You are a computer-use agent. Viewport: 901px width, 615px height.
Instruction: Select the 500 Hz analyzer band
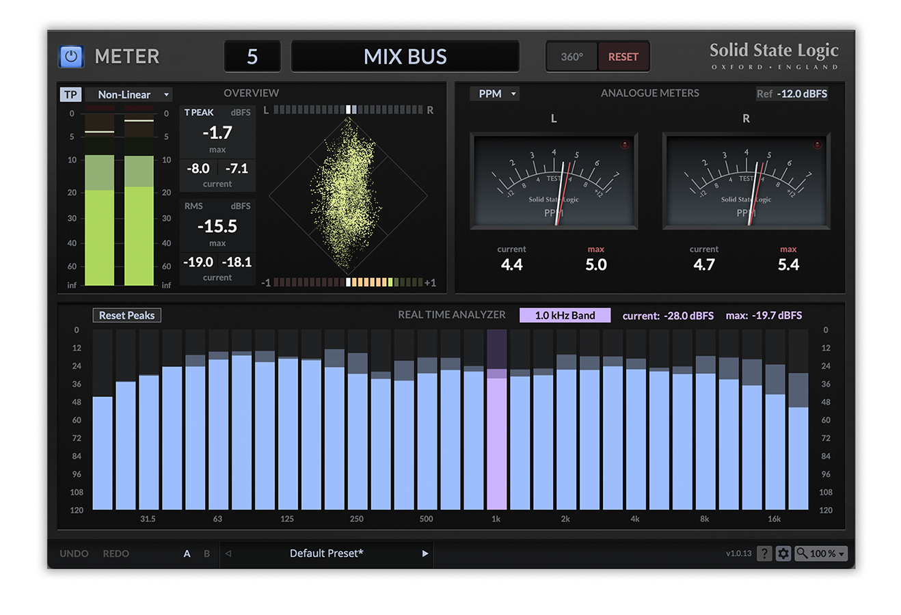coord(427,420)
